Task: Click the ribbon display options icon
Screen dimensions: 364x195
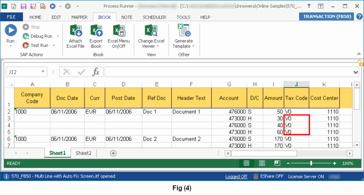Action: 321,6
